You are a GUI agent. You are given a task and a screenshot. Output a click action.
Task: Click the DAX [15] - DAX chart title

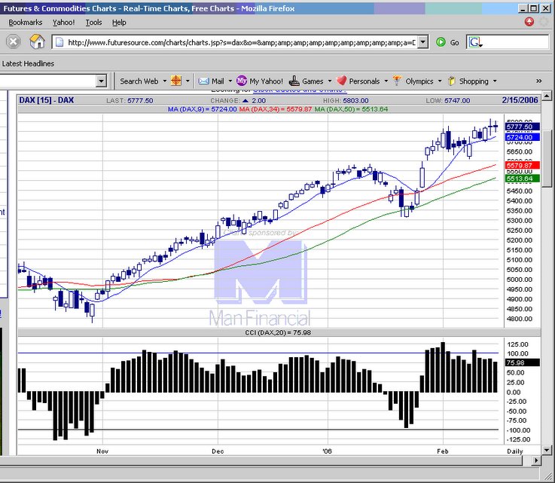47,100
